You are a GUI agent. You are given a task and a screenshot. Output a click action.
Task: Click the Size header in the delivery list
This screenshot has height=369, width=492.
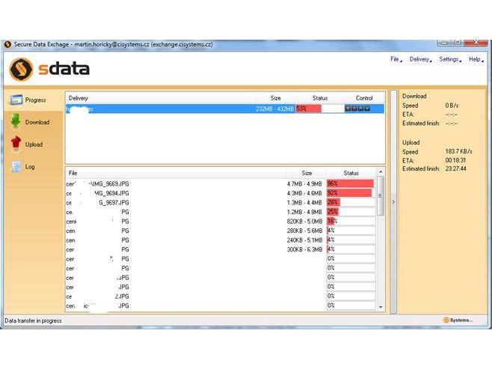click(275, 98)
